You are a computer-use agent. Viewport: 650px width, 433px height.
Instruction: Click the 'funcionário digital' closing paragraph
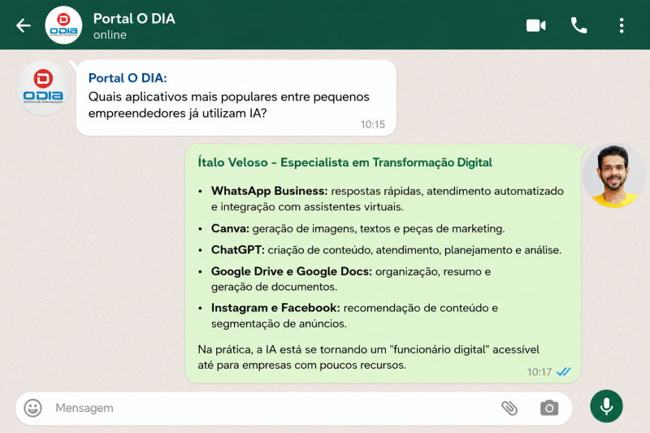(x=369, y=357)
